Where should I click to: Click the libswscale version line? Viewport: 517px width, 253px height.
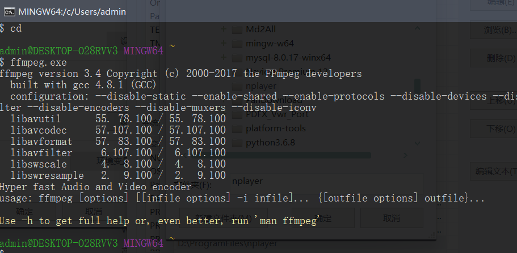click(x=118, y=164)
